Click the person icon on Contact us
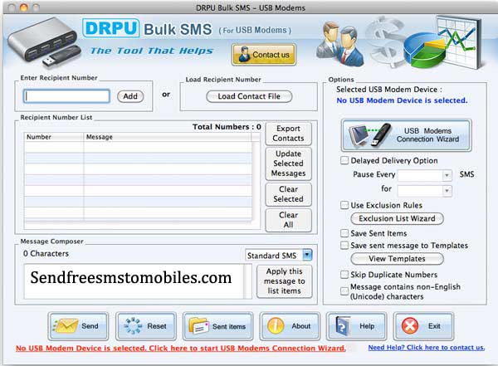 pos(244,54)
